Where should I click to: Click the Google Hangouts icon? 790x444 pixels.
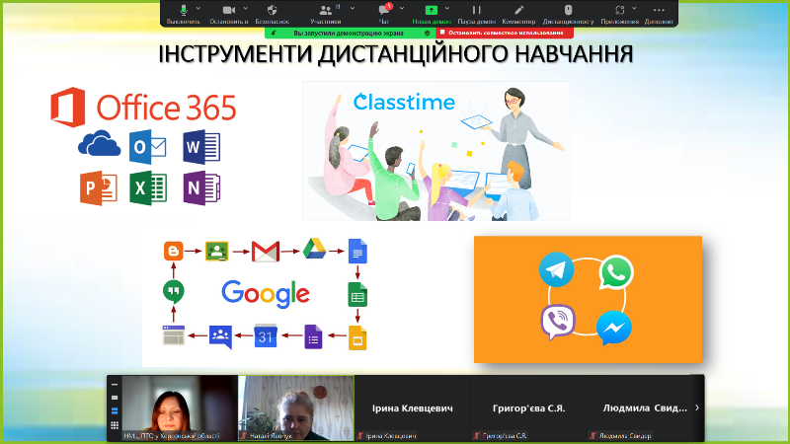coord(174,292)
